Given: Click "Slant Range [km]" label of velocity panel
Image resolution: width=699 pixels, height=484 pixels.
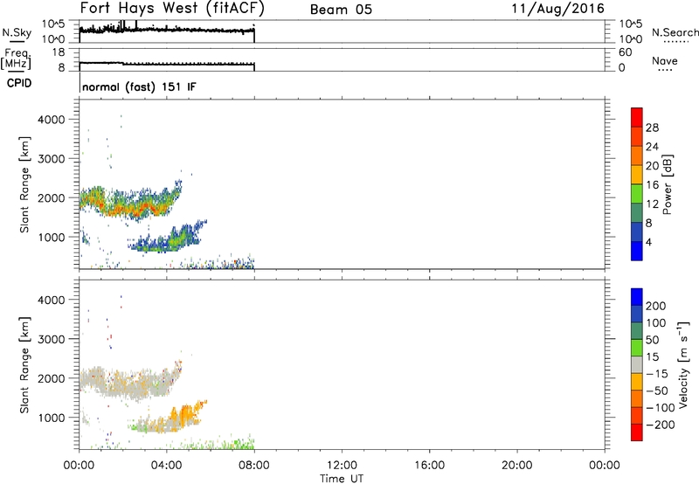Looking at the screenshot, I should [24, 365].
